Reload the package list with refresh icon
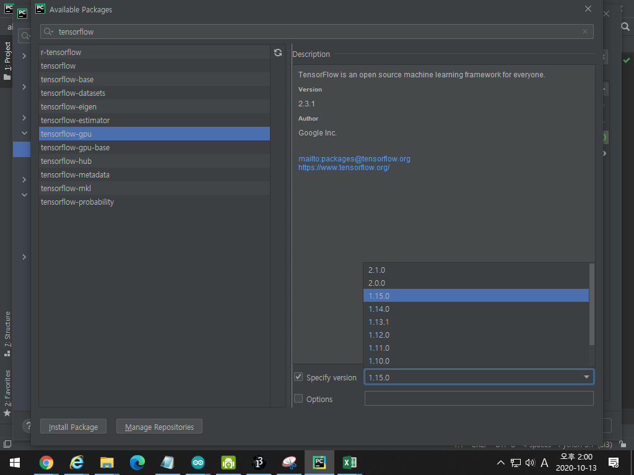This screenshot has height=475, width=634. pyautogui.click(x=278, y=53)
